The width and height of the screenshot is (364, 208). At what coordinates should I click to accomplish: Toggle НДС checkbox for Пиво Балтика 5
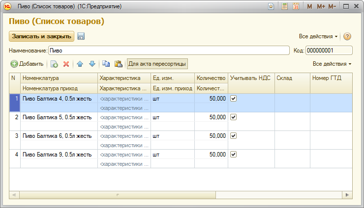(233, 117)
